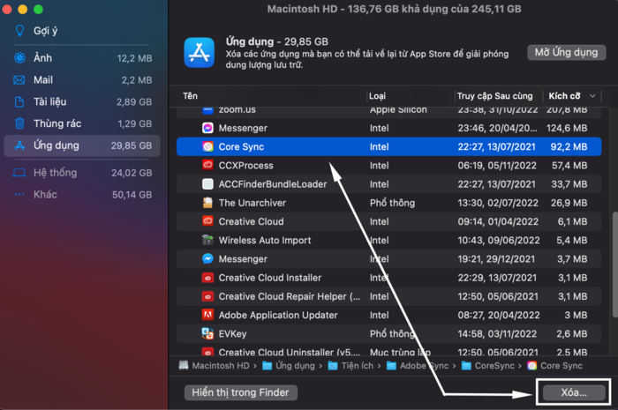Click the Core Sync app icon in list
The width and height of the screenshot is (618, 410).
pos(207,146)
